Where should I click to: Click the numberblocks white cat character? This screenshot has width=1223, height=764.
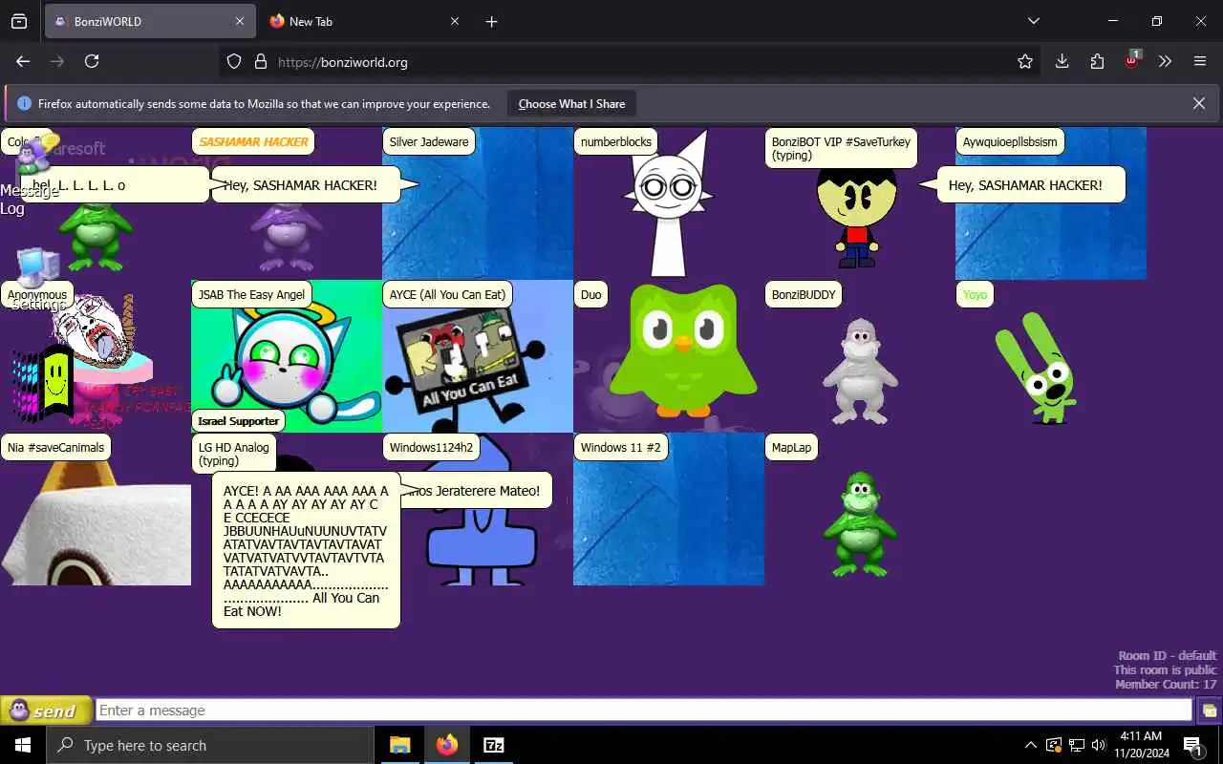[669, 204]
